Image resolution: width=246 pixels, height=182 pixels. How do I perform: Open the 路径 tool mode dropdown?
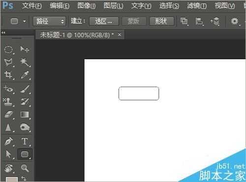click(x=49, y=21)
